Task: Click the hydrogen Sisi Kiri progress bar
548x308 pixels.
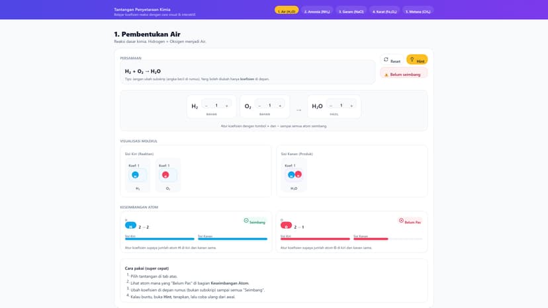Action: [x=160, y=239]
